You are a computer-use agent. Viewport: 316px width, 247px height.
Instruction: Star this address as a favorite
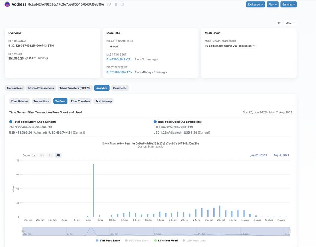tap(279, 23)
